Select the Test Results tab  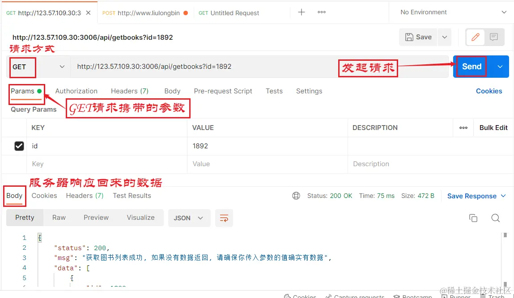[x=132, y=196]
